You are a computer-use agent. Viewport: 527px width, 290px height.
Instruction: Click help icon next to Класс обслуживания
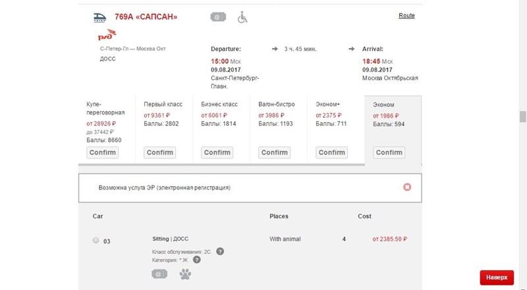coord(220,251)
